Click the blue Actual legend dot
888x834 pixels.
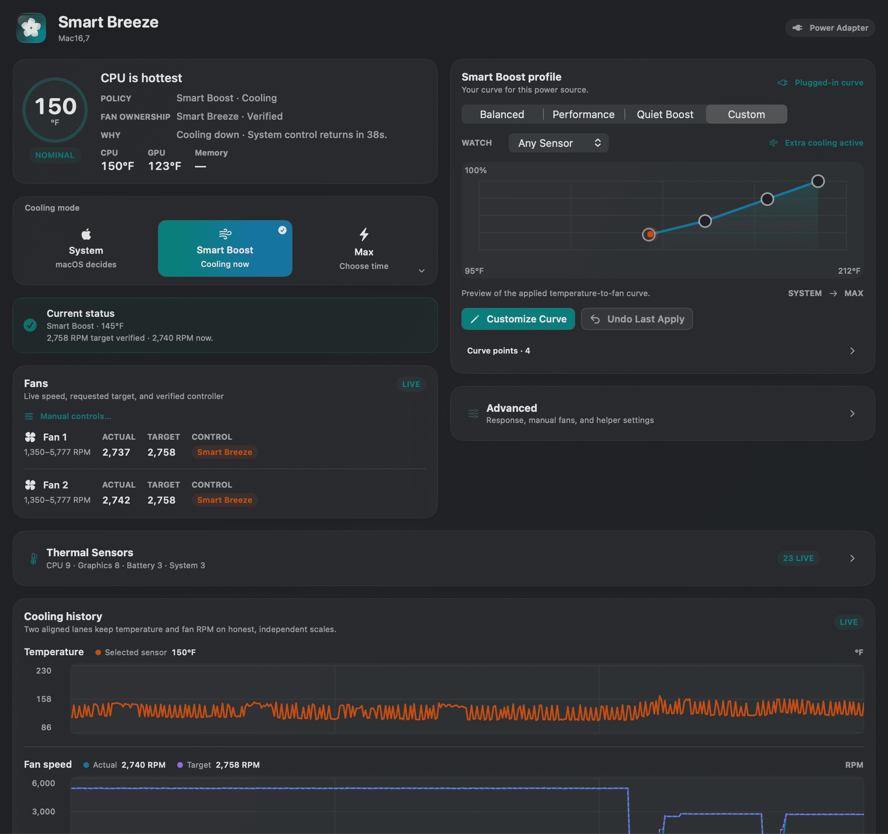(86, 765)
